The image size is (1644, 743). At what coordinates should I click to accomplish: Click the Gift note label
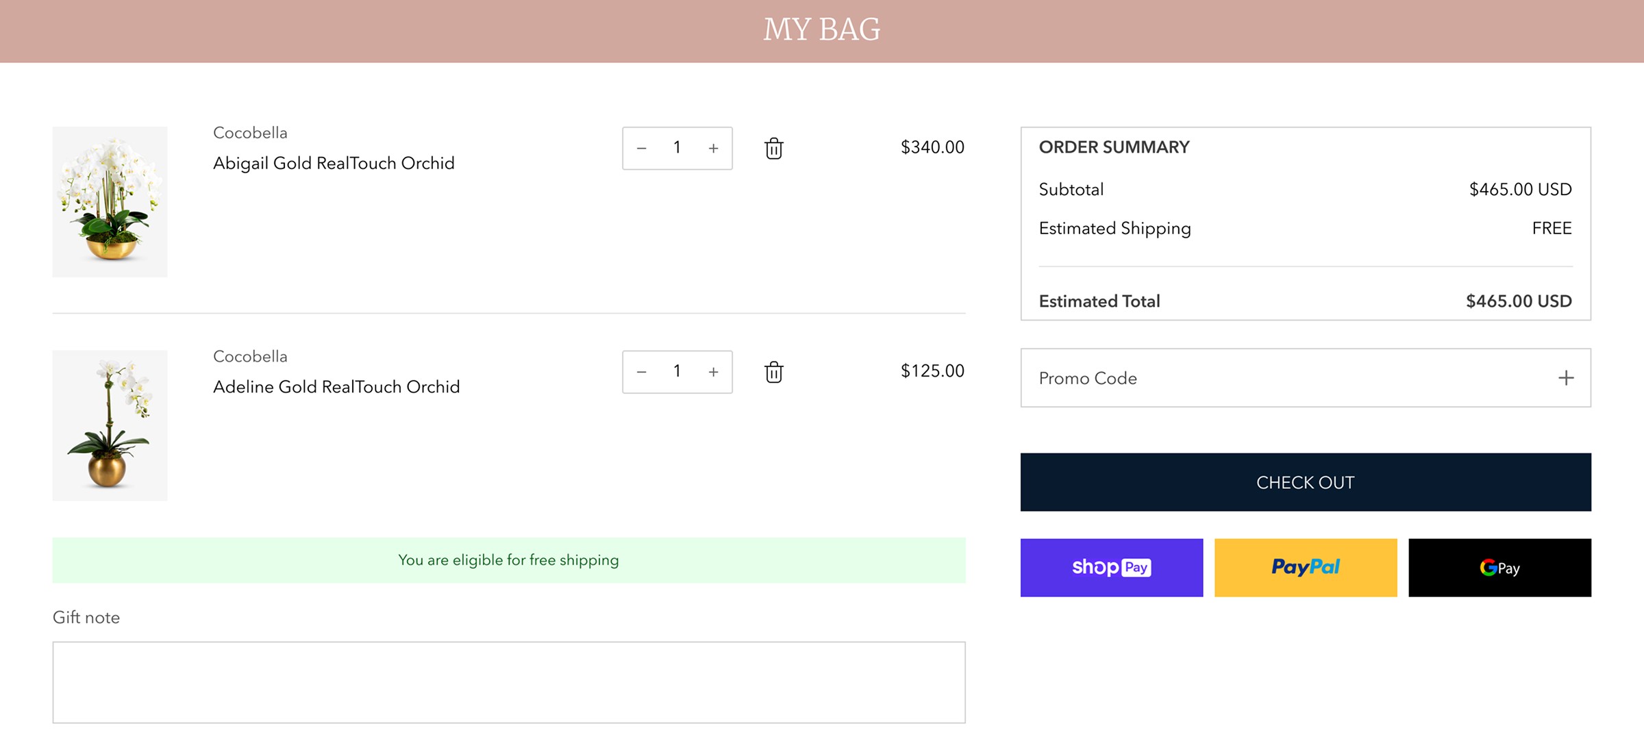point(86,618)
